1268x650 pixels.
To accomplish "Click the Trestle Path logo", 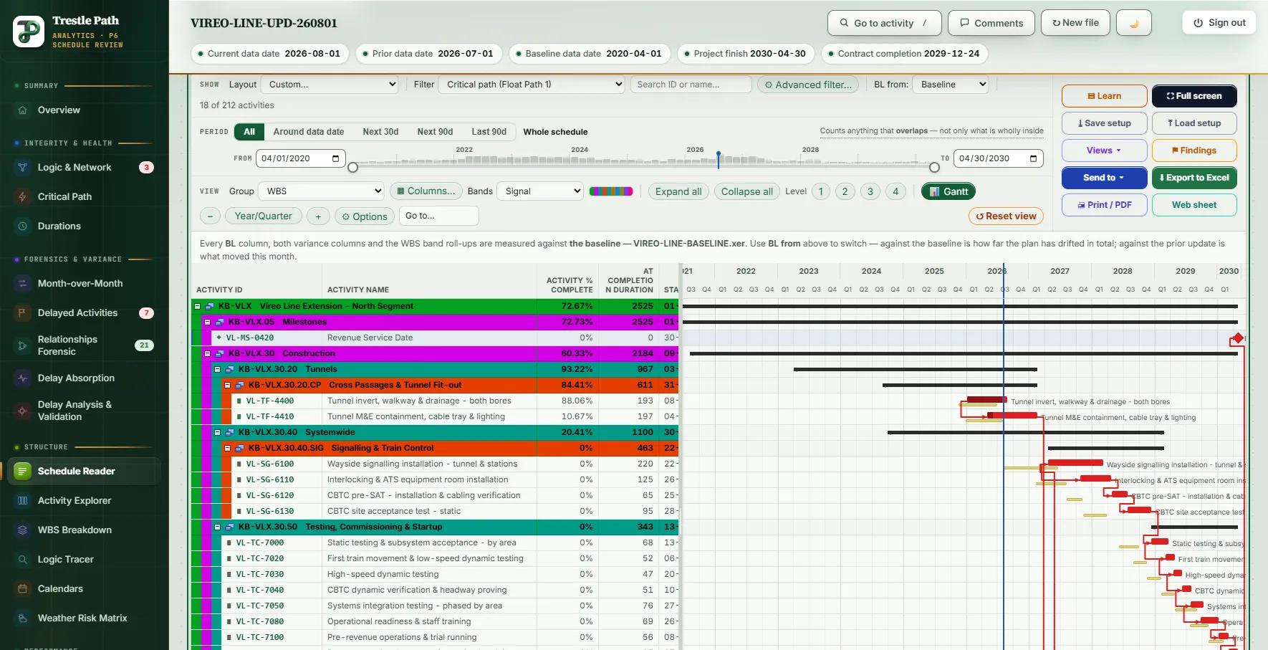I will point(29,32).
